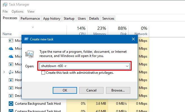
Task: Click OK in the Create new task dialog
Action: coord(65,90)
